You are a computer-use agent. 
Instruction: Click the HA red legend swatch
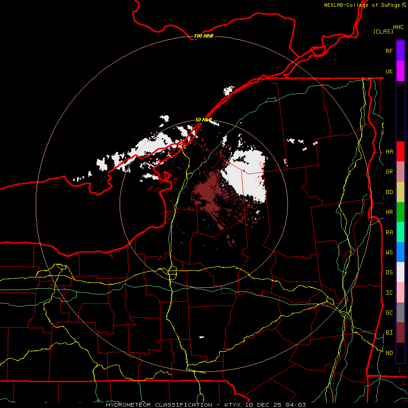coord(400,151)
